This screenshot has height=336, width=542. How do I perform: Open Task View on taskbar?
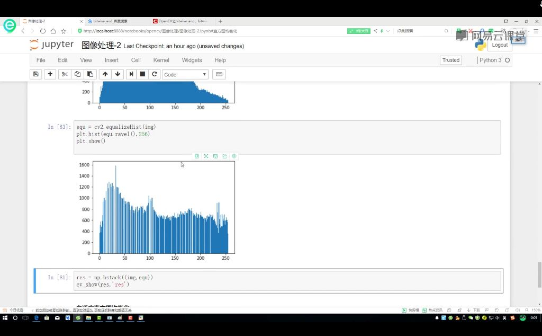coord(25,317)
